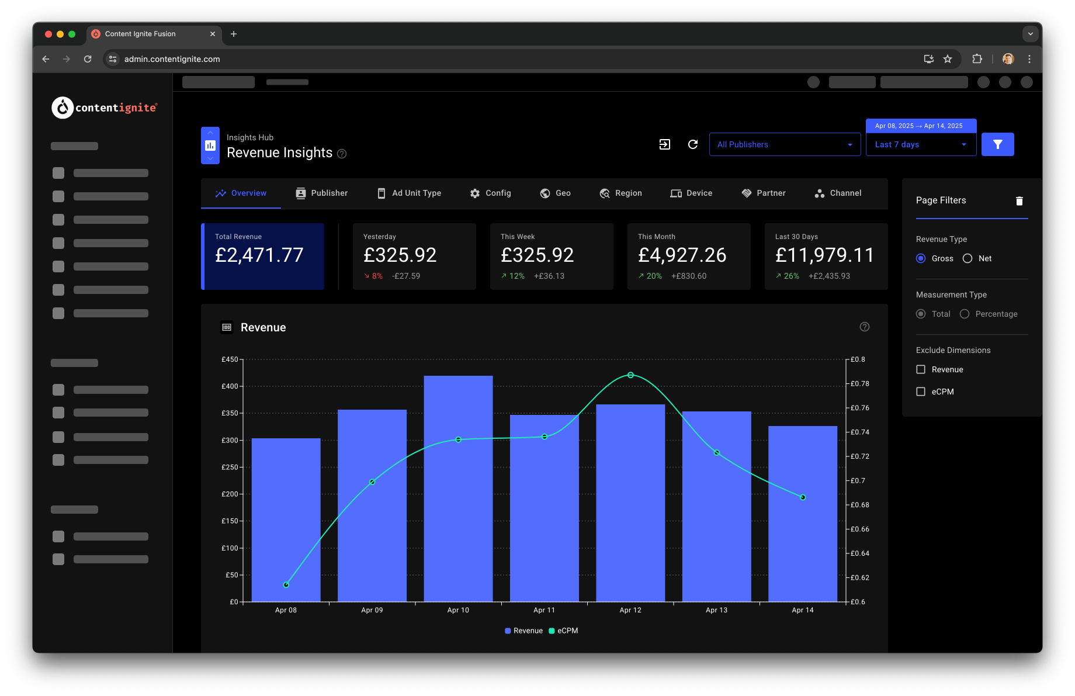Click the Apr 08 eCPM data point
This screenshot has width=1075, height=696.
(x=286, y=584)
